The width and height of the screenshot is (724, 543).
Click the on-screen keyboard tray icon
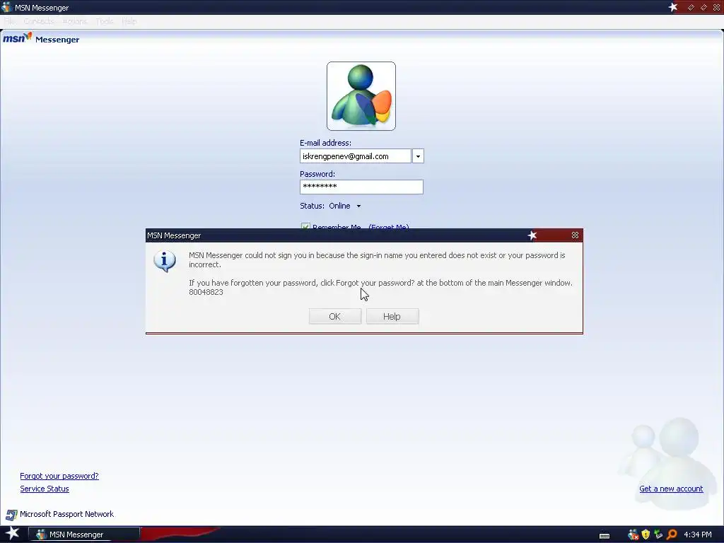[605, 536]
